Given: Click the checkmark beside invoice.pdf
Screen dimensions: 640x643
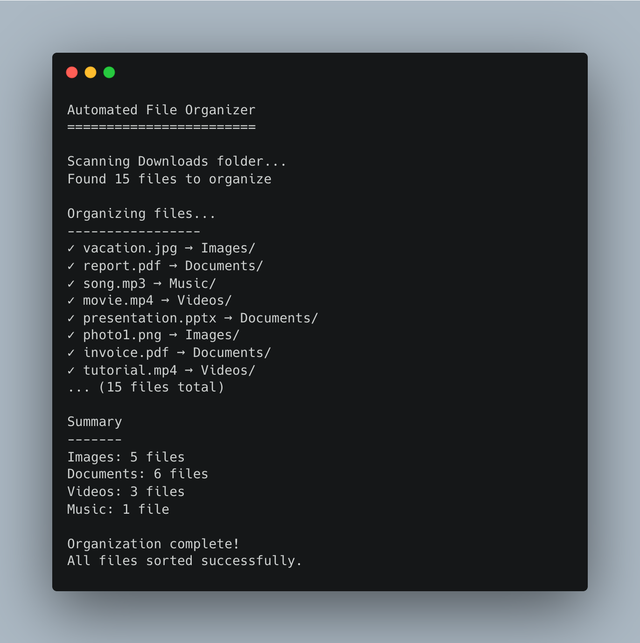Looking at the screenshot, I should pos(71,353).
